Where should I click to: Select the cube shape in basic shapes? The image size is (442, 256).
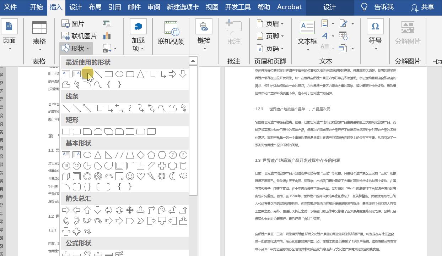point(66,176)
